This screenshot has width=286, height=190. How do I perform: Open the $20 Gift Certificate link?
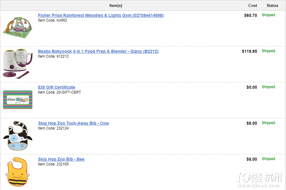pos(56,87)
